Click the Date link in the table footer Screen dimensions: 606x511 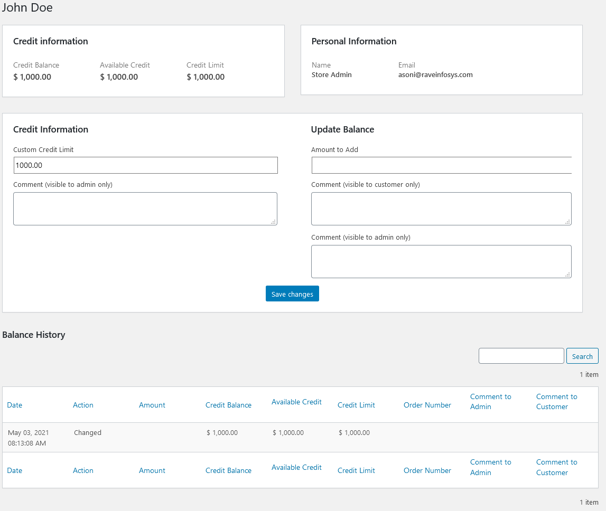pyautogui.click(x=15, y=470)
